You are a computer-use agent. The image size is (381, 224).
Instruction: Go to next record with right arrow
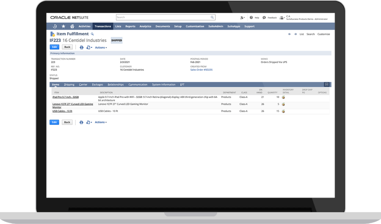point(295,34)
